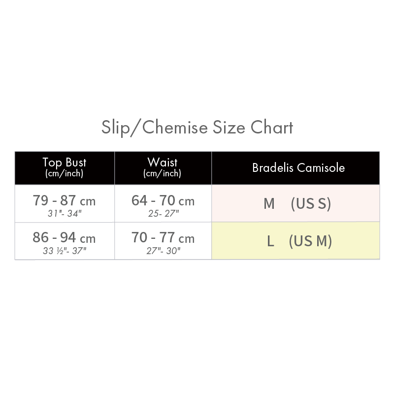Select the Waist column header
The image size is (394, 394).
(163, 163)
